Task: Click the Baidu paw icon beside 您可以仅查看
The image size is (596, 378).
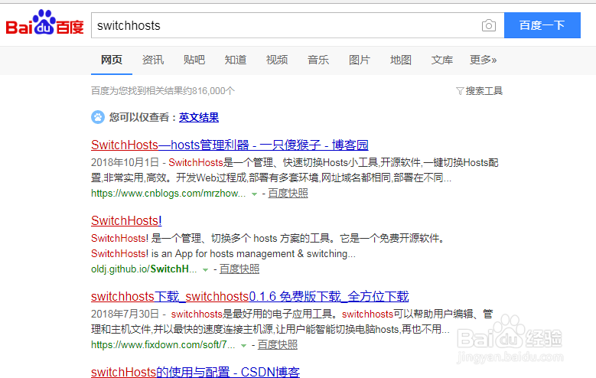Action: pos(98,117)
